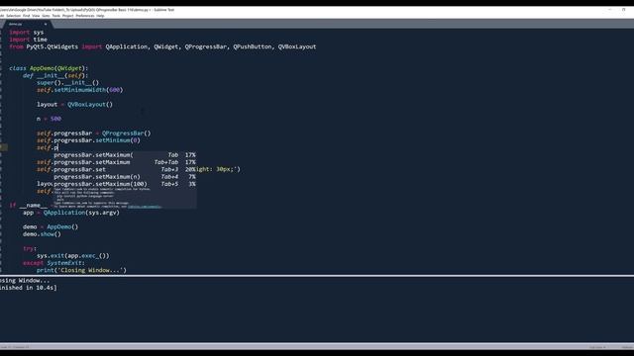This screenshot has height=356, width=634.
Task: Choose the Tab+Tab progressBar.setMaximum suggestion
Action: (x=125, y=162)
